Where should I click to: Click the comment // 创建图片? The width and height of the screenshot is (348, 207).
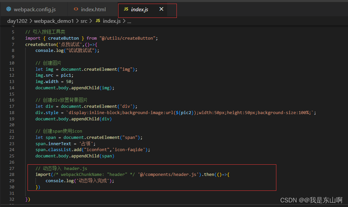48,63
